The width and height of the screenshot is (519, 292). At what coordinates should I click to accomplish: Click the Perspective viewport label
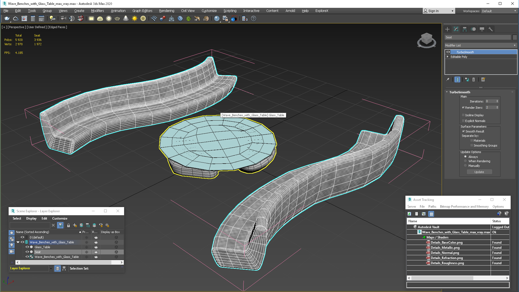[17, 27]
